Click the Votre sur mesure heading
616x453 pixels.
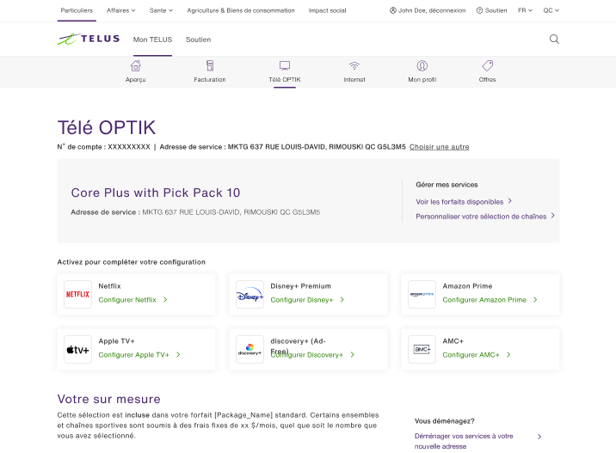click(108, 399)
